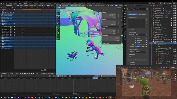Expand the Motion Paths panel

click(x=137, y=30)
